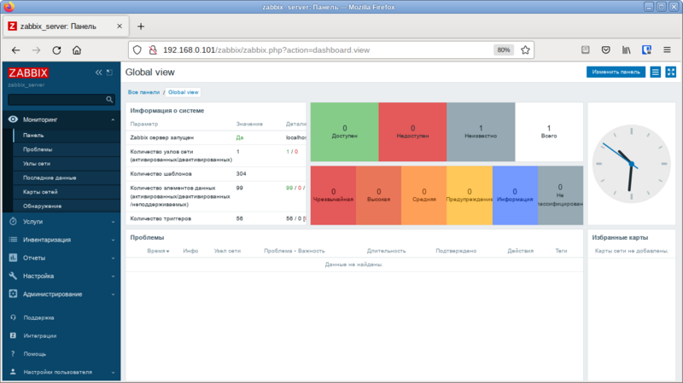The width and height of the screenshot is (683, 383).
Task: Click the Services clock icon
Action: [x=13, y=222]
